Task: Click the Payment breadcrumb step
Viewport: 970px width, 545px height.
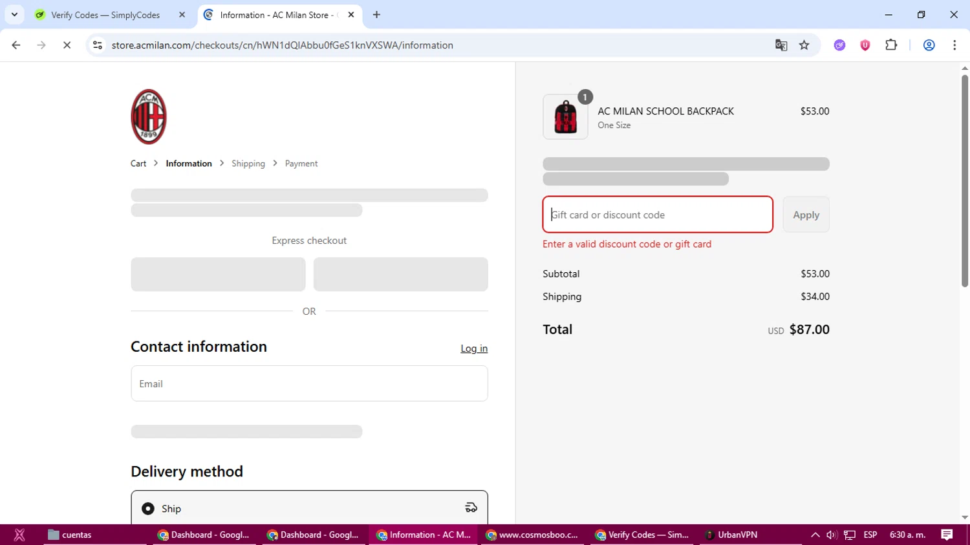Action: (x=301, y=164)
